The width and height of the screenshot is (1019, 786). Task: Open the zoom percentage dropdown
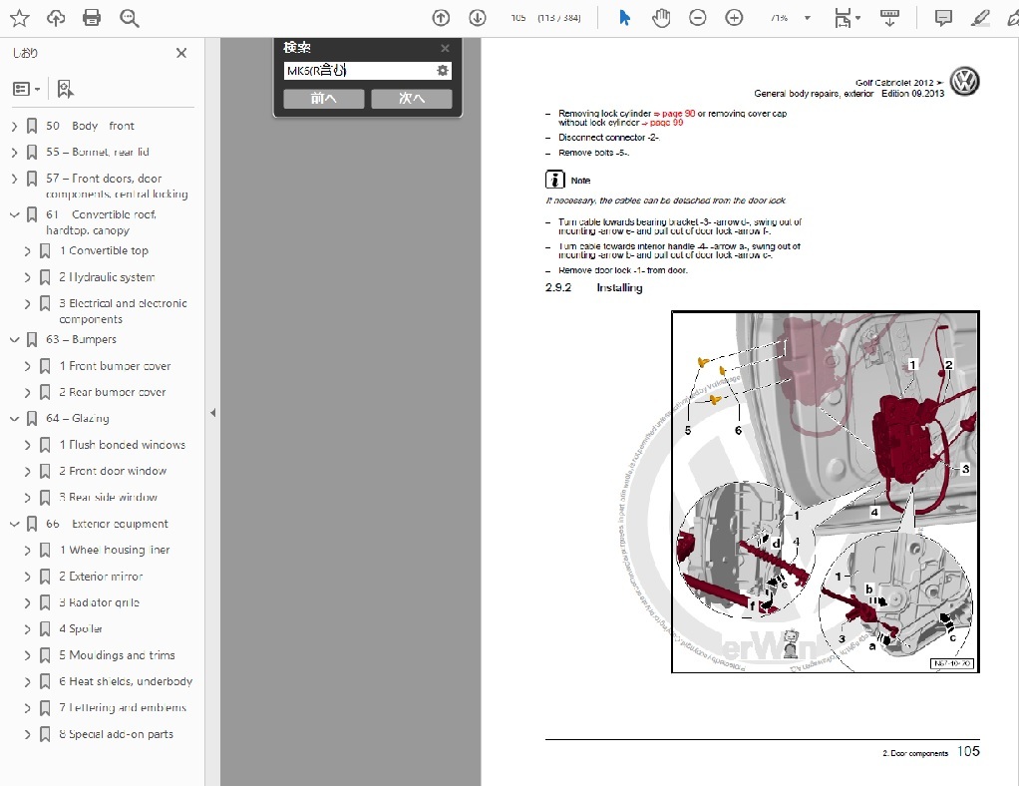point(808,18)
